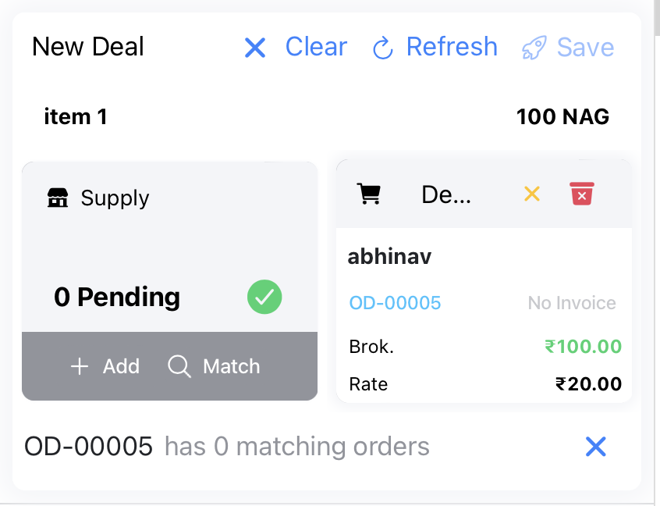Click the store icon beside Supply
Screen dimensions: 660x506
[56, 198]
